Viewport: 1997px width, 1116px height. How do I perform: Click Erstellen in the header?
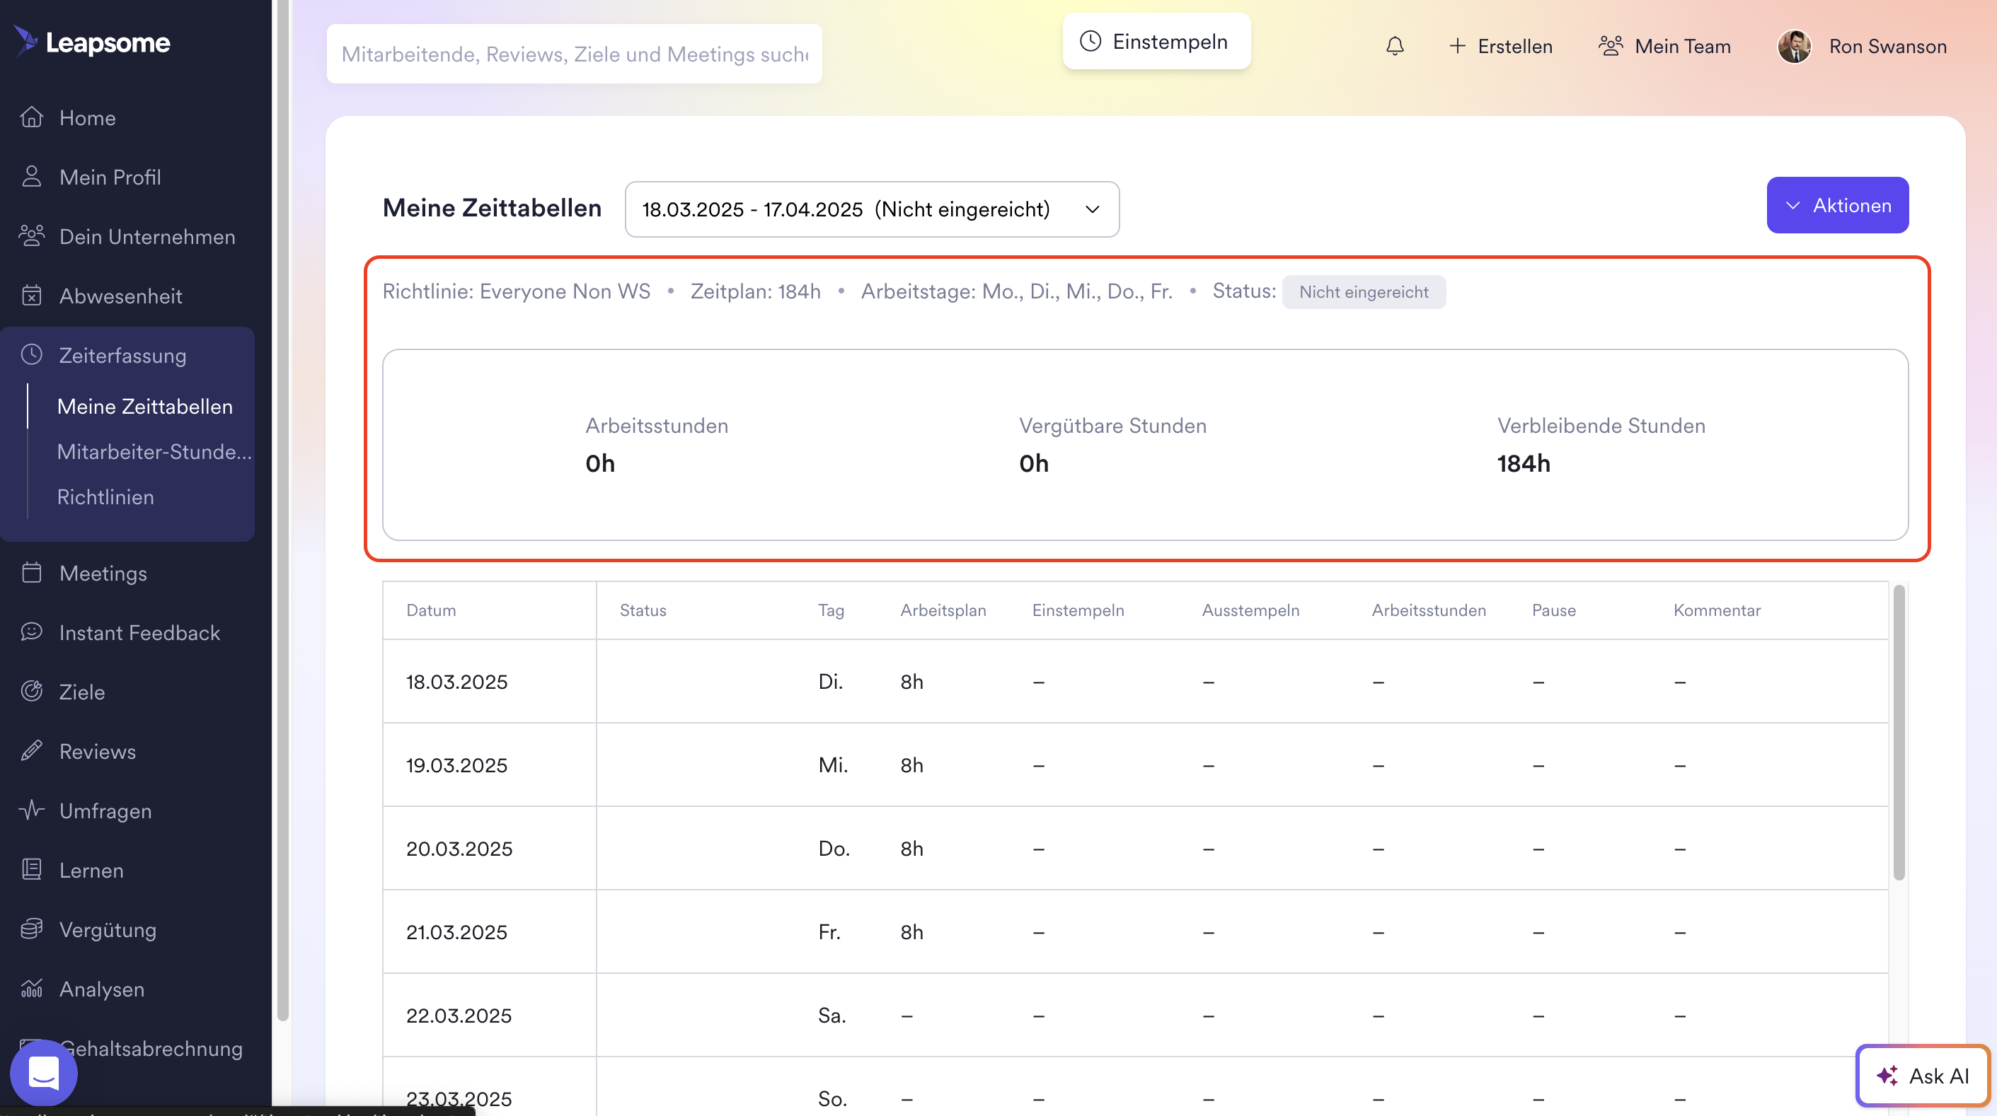(x=1501, y=46)
